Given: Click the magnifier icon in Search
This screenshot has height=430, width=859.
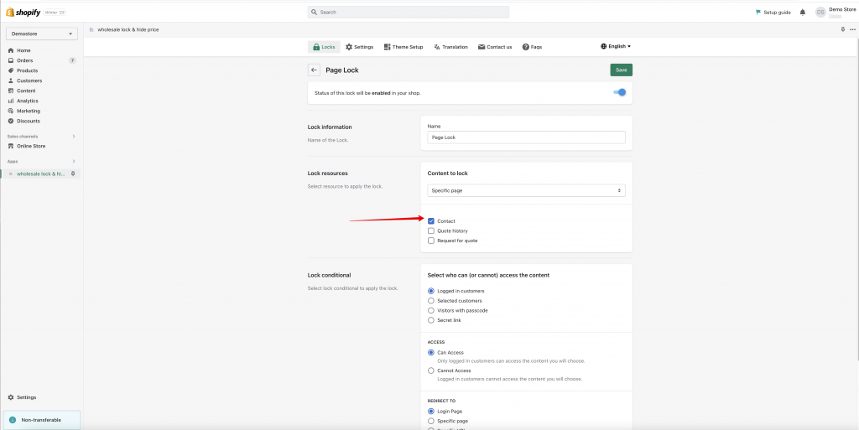Looking at the screenshot, I should (x=314, y=12).
